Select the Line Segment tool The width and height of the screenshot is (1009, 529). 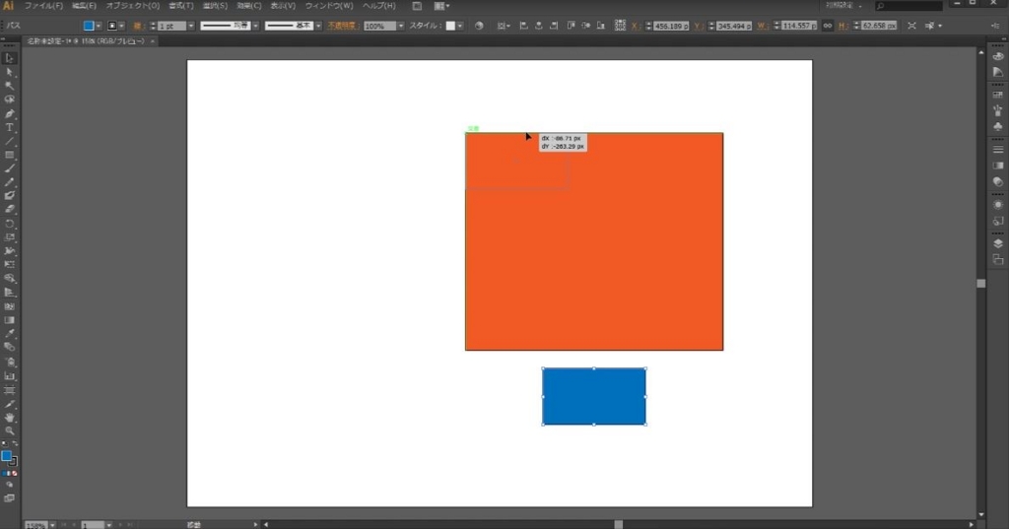[x=9, y=141]
